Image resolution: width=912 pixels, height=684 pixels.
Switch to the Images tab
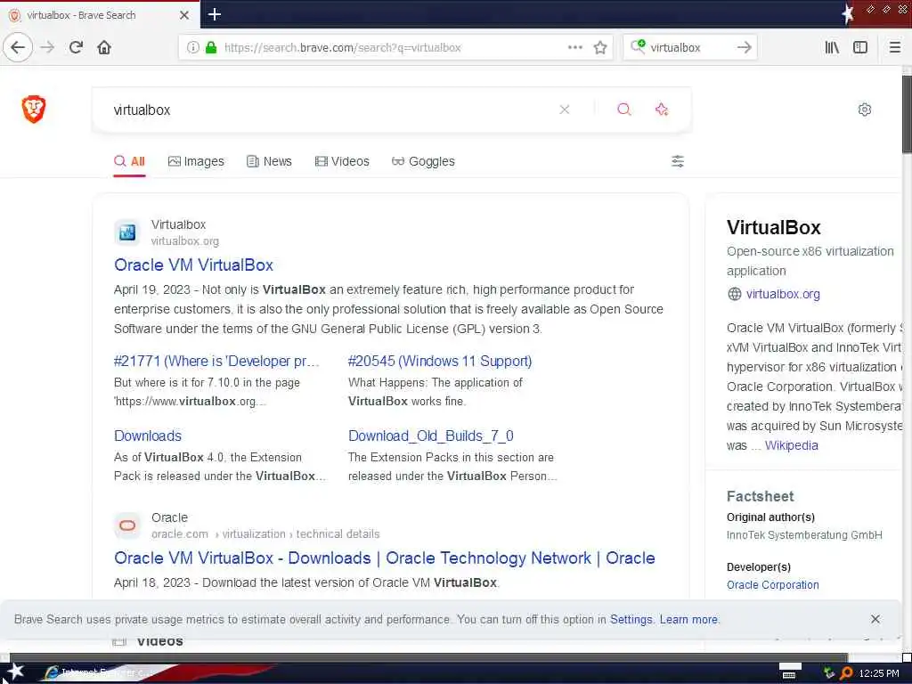click(x=196, y=161)
